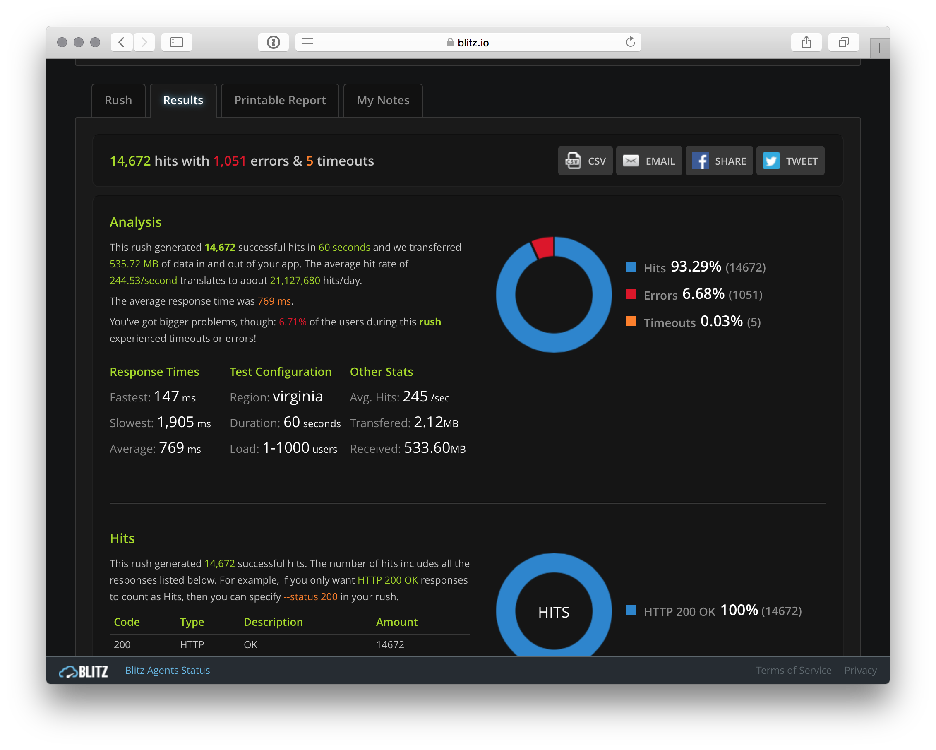Image resolution: width=936 pixels, height=750 pixels.
Task: Select the Results tab
Action: [x=183, y=100]
